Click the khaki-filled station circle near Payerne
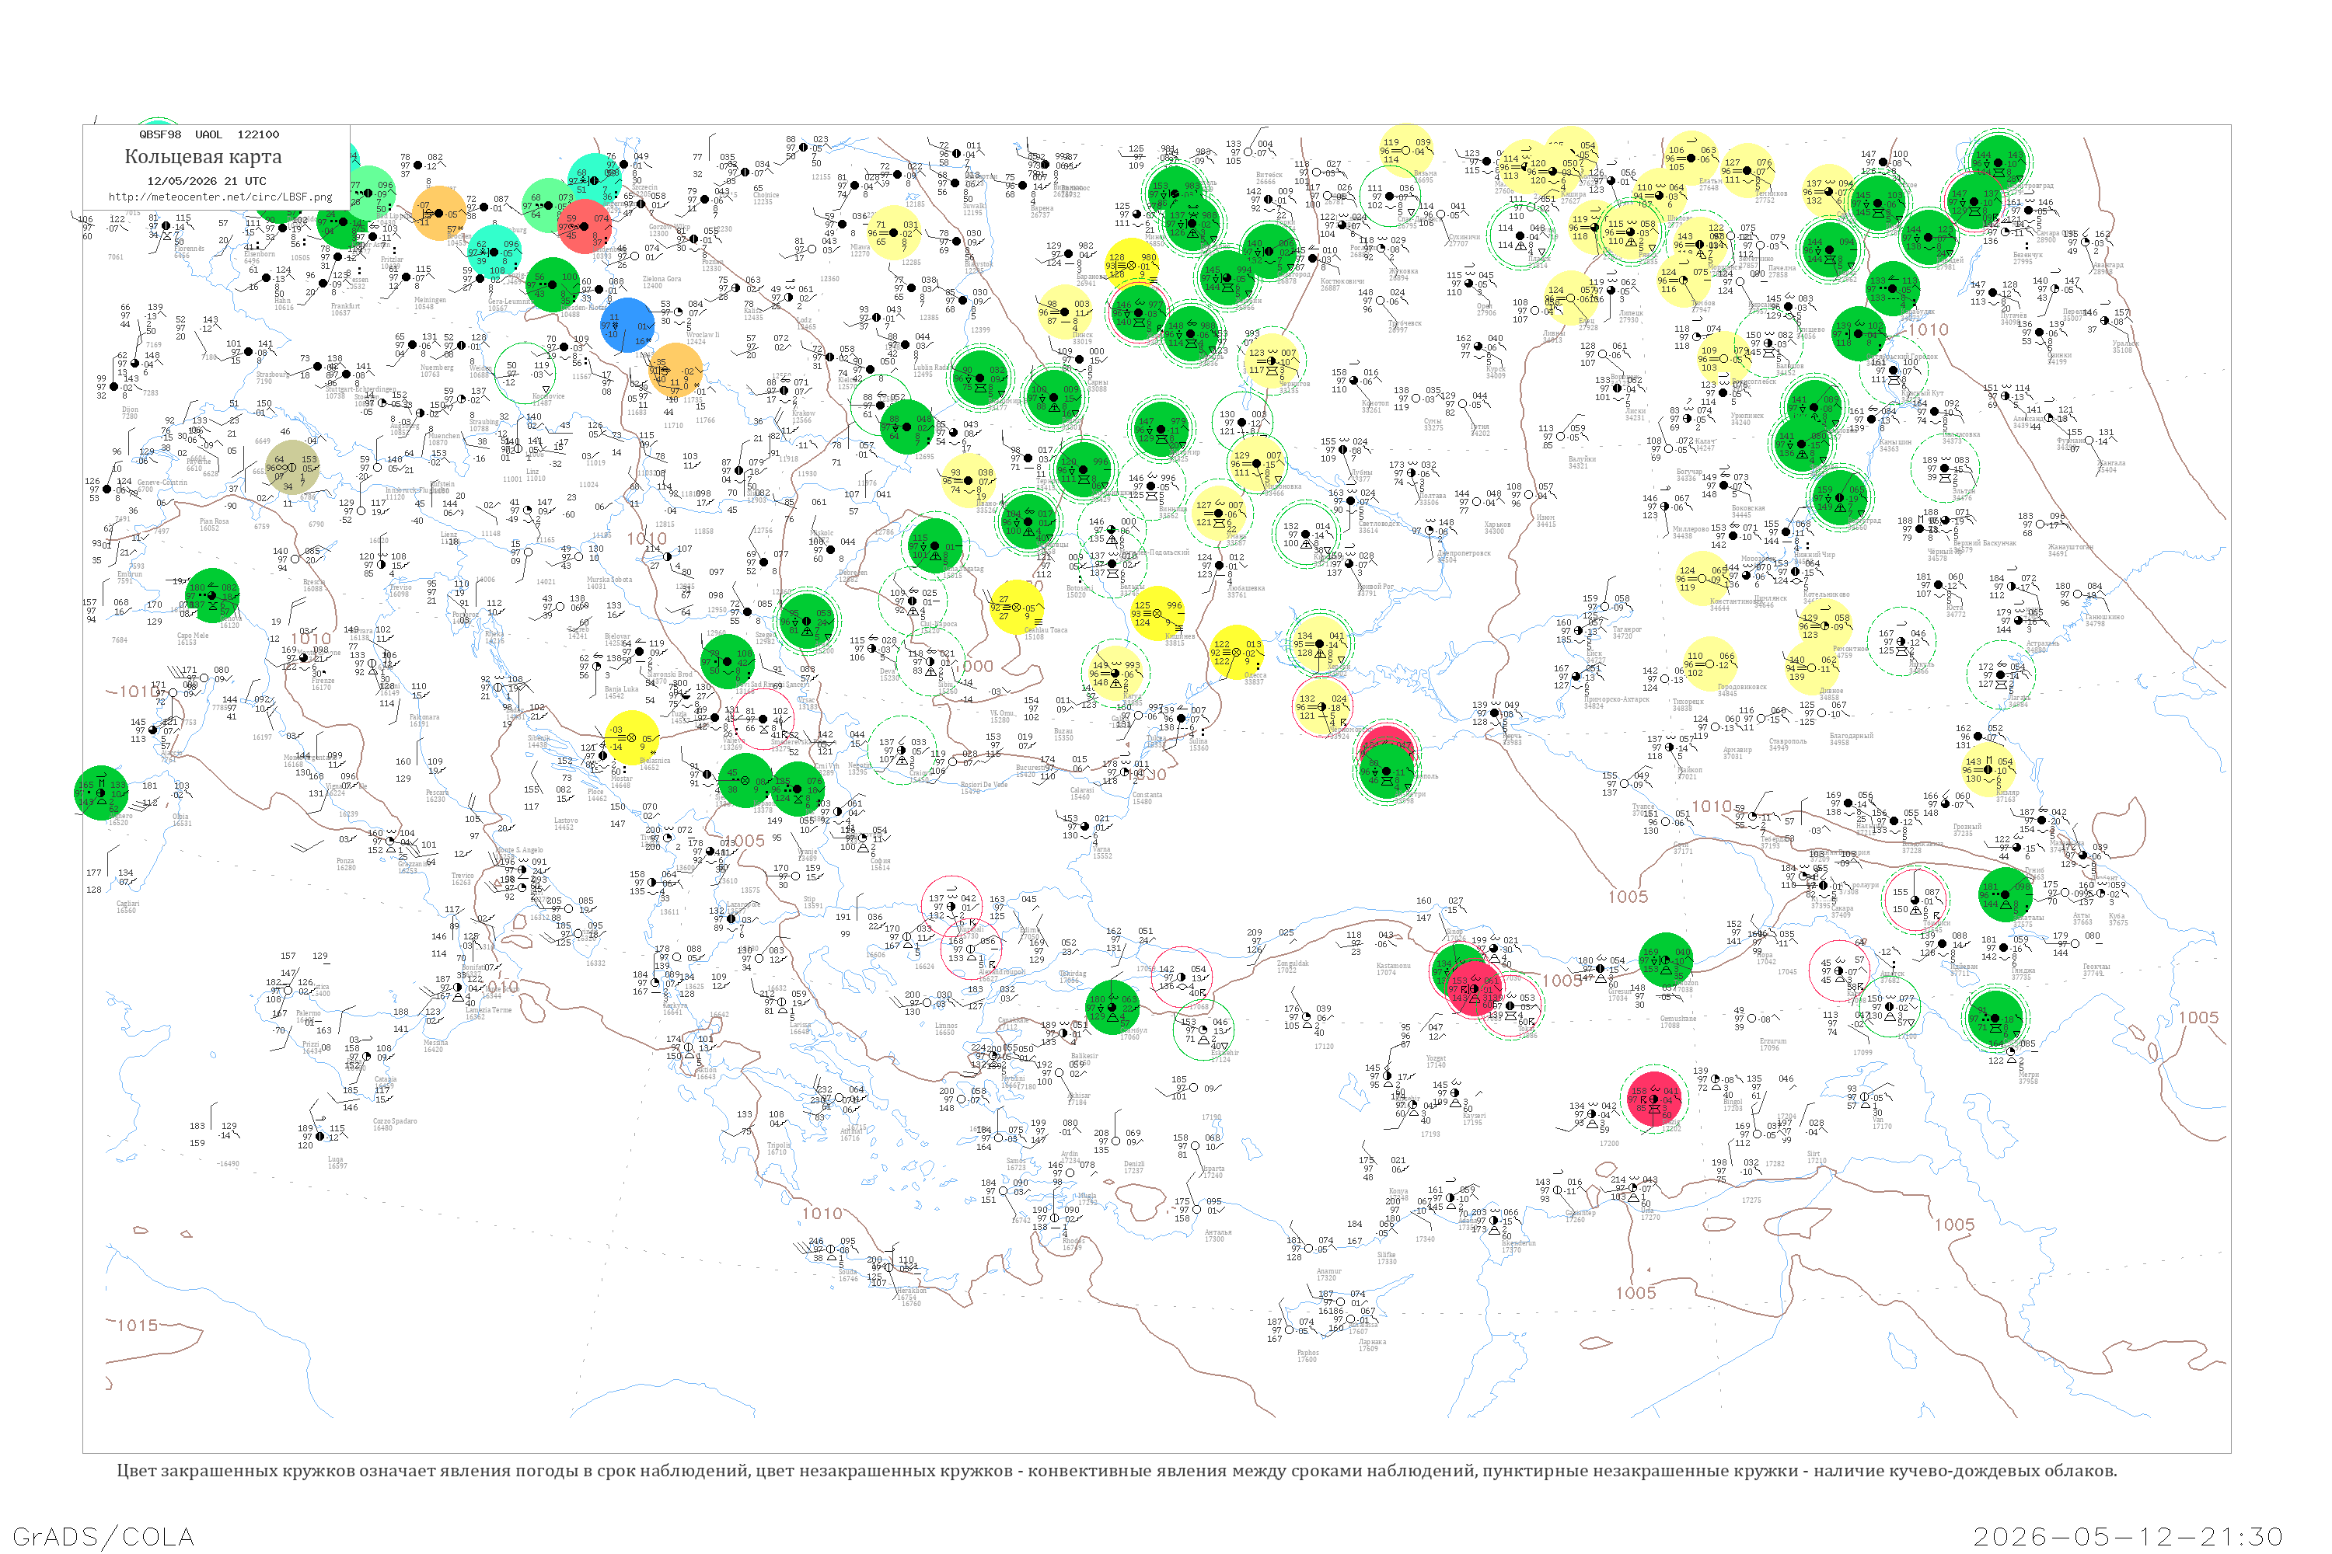Viewport: 2332px width, 1554px height. [x=292, y=467]
